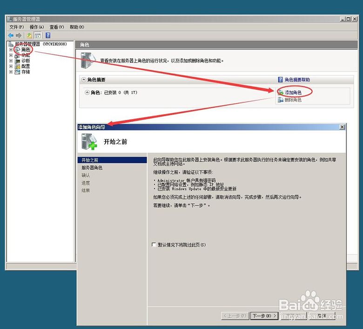Open the 文件(F) menu
The height and width of the screenshot is (329, 363).
(16, 27)
